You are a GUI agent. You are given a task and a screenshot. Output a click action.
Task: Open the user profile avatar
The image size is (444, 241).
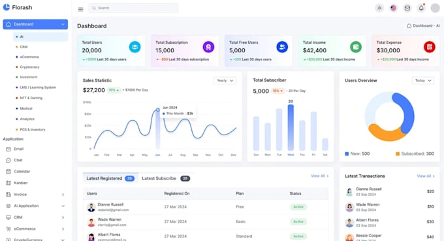[x=435, y=8]
